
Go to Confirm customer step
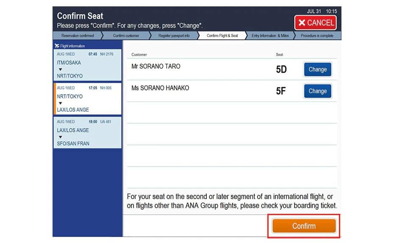pyautogui.click(x=126, y=36)
